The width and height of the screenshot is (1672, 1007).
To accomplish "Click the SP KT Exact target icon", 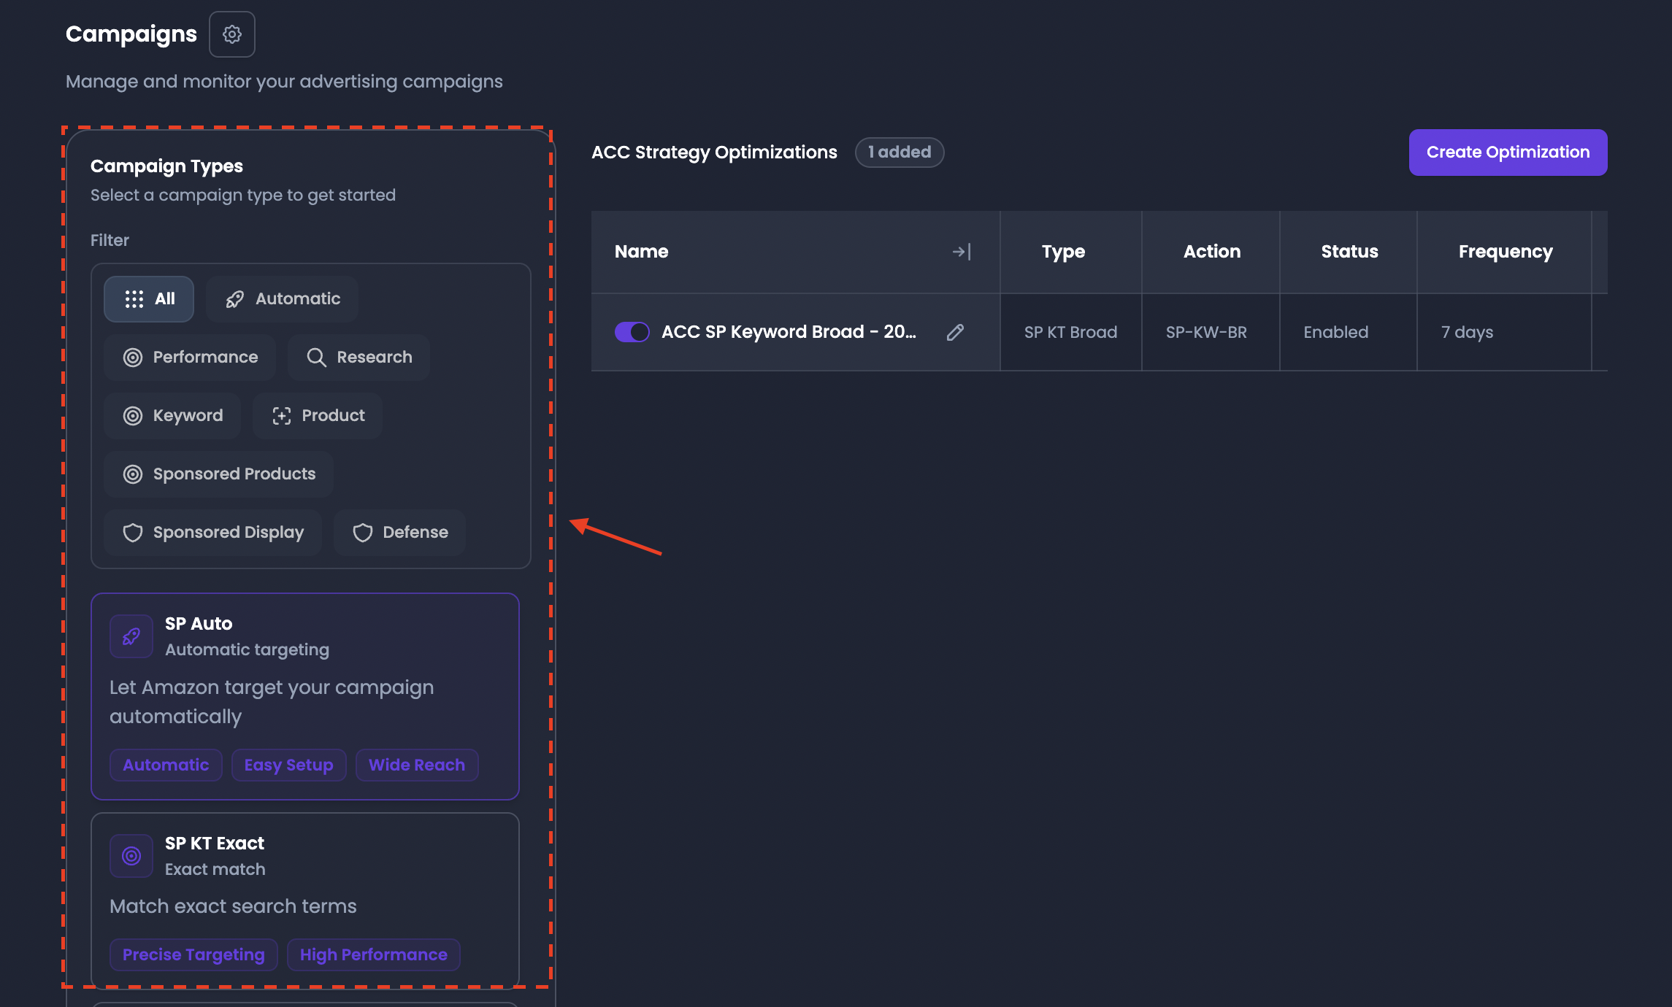I will point(131,856).
